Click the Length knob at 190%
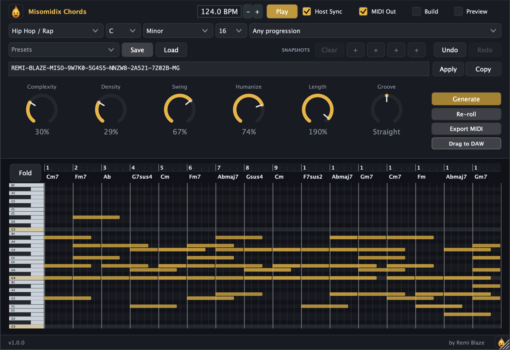Screen dimensions: 510x350 pyautogui.click(x=317, y=109)
